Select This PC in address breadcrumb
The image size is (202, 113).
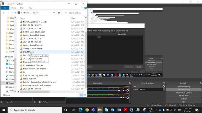point(26,13)
